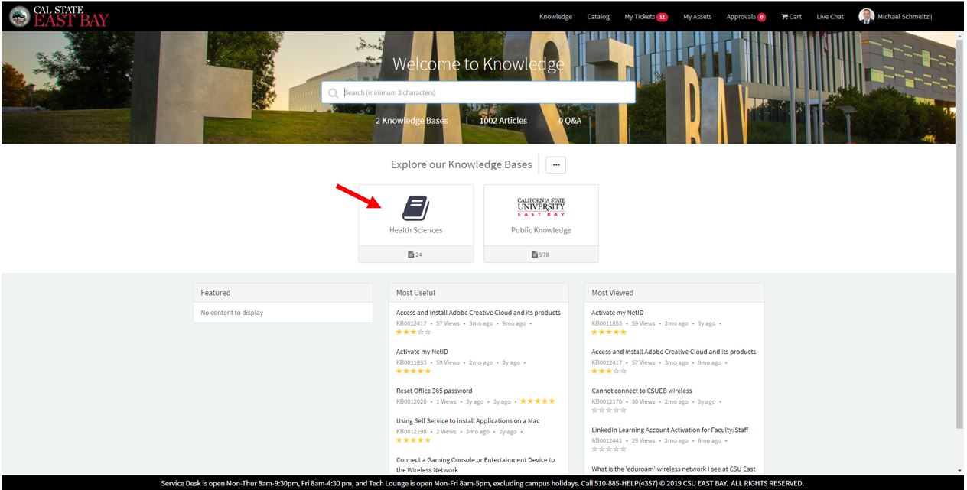967x490 pixels.
Task: Open Most Useful Activate my NetID article
Action: 422,352
